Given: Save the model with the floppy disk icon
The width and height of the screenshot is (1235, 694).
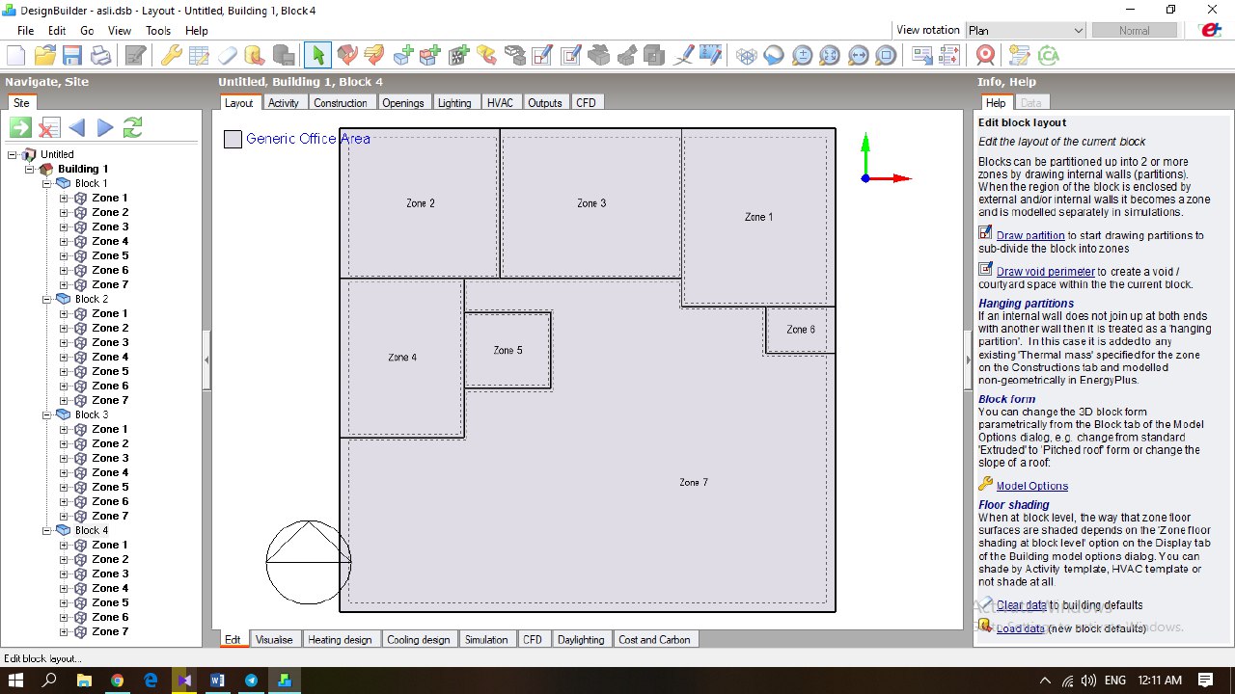Looking at the screenshot, I should coord(72,55).
